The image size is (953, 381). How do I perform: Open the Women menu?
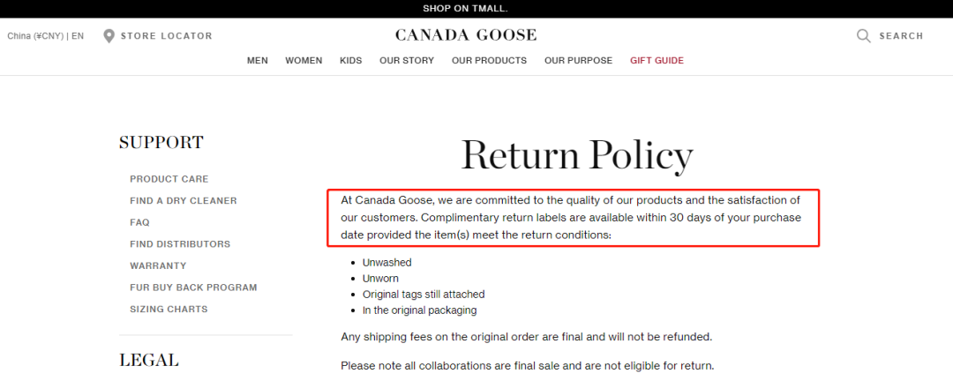coord(304,61)
